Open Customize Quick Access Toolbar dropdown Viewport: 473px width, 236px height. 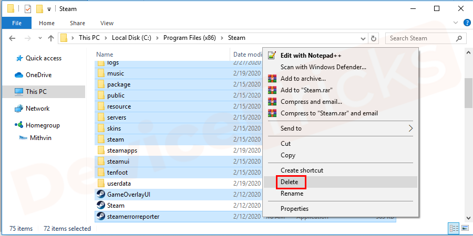49,9
